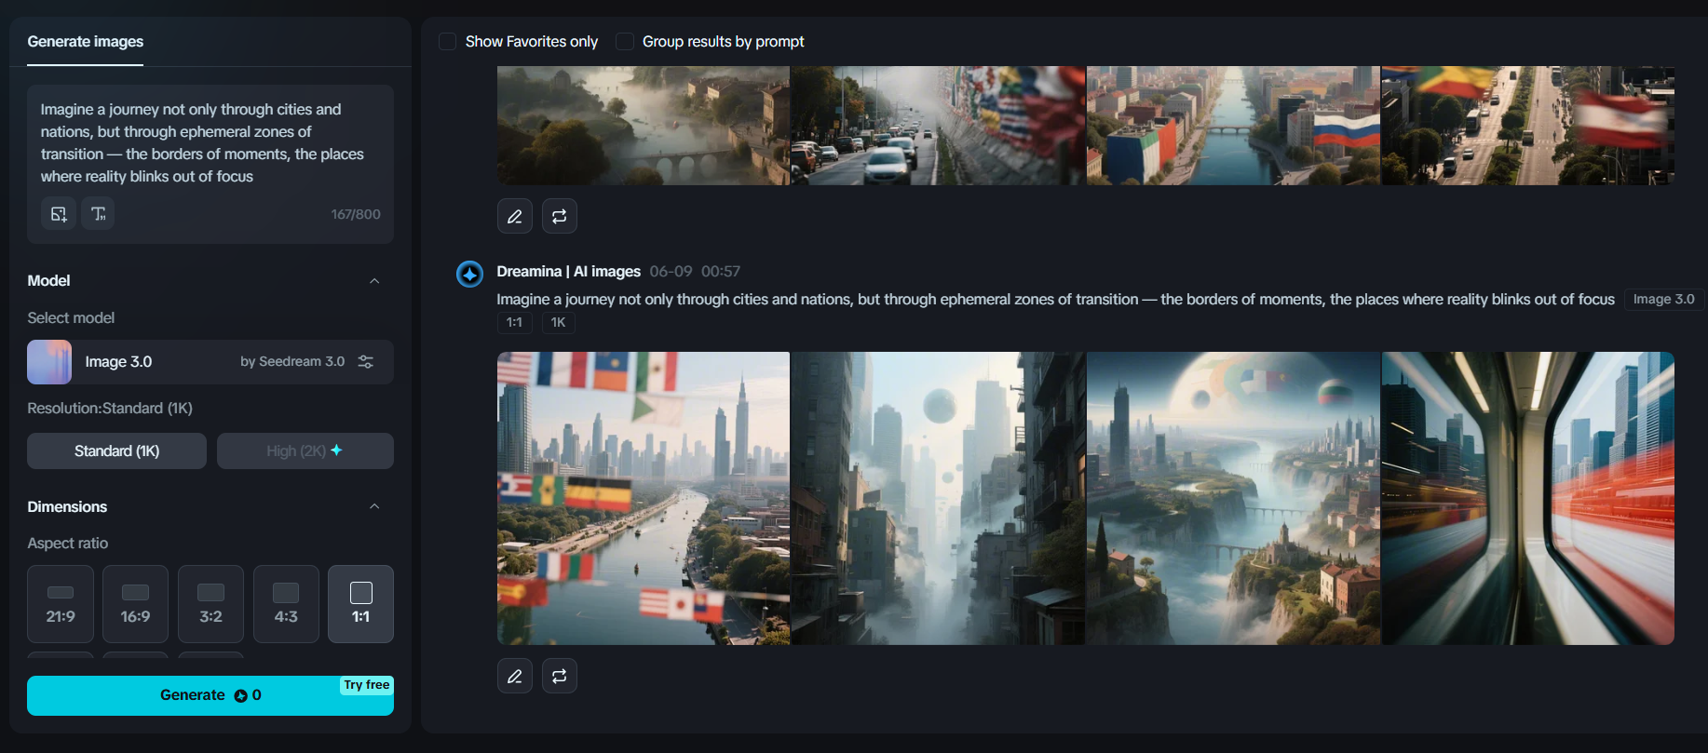Open the misty stone bridge thumbnail in top row
This screenshot has height=753, width=1708.
pos(644,126)
